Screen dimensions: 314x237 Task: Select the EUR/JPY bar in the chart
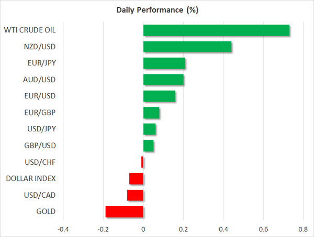tap(164, 64)
